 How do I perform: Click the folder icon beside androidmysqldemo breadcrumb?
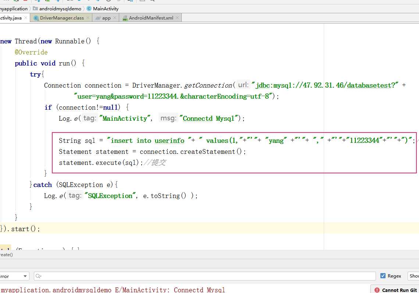pos(35,8)
